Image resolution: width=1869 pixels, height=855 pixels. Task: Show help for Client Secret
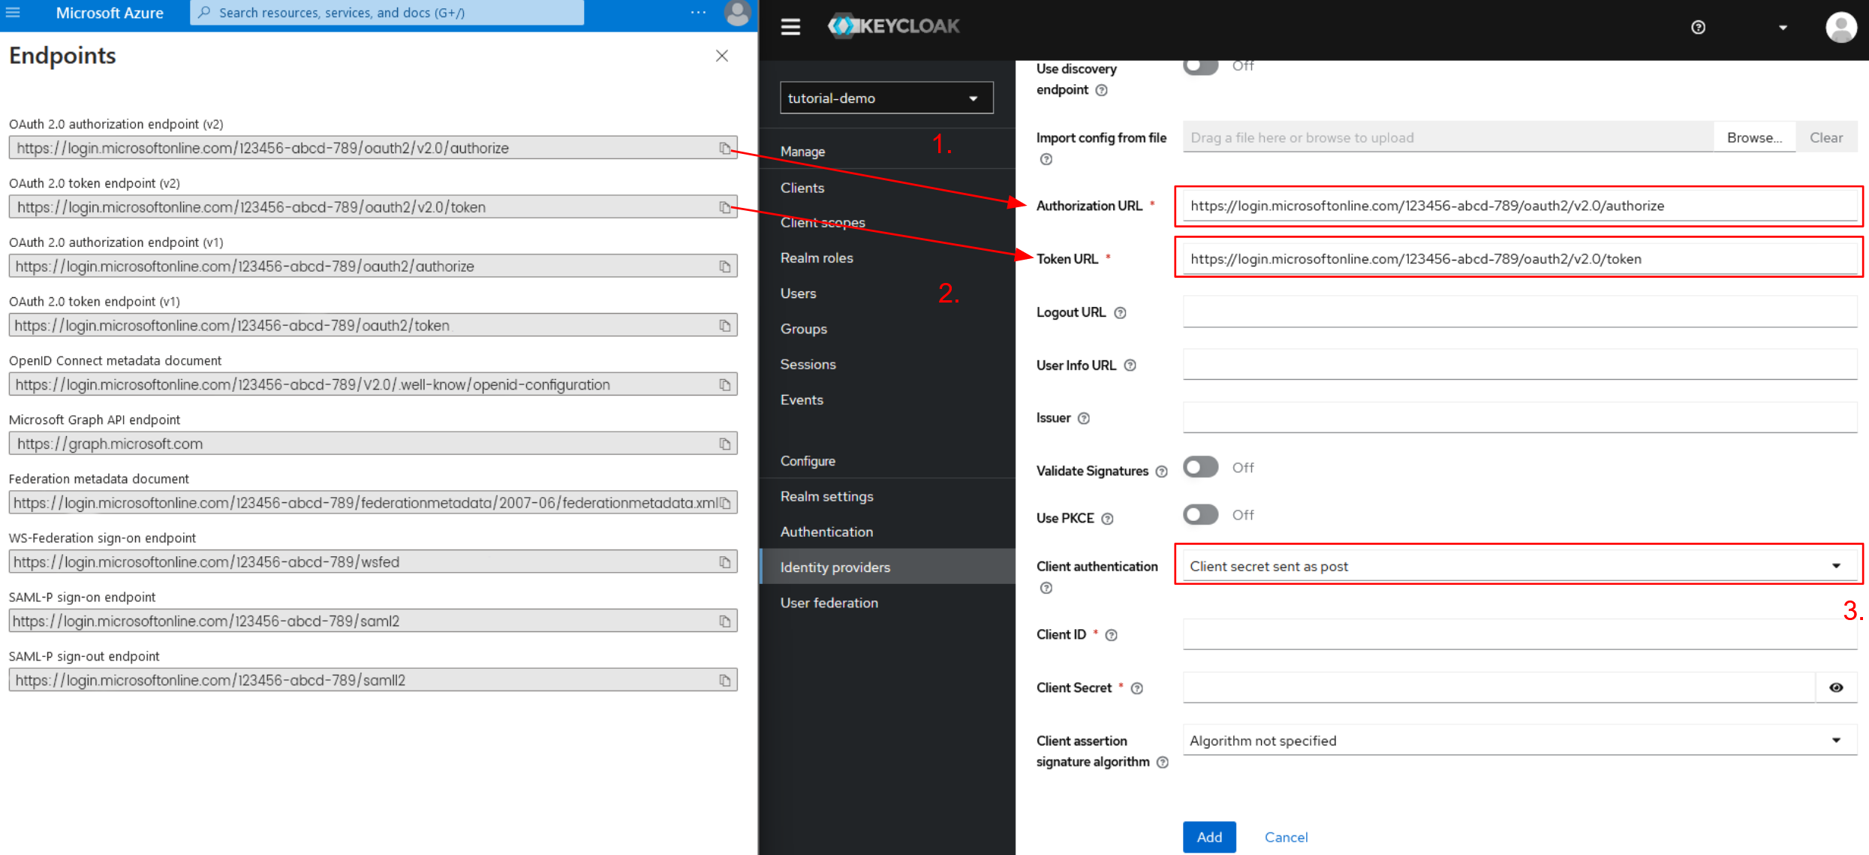click(x=1136, y=688)
